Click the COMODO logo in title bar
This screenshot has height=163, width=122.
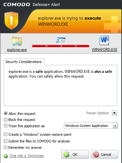point(17,4)
